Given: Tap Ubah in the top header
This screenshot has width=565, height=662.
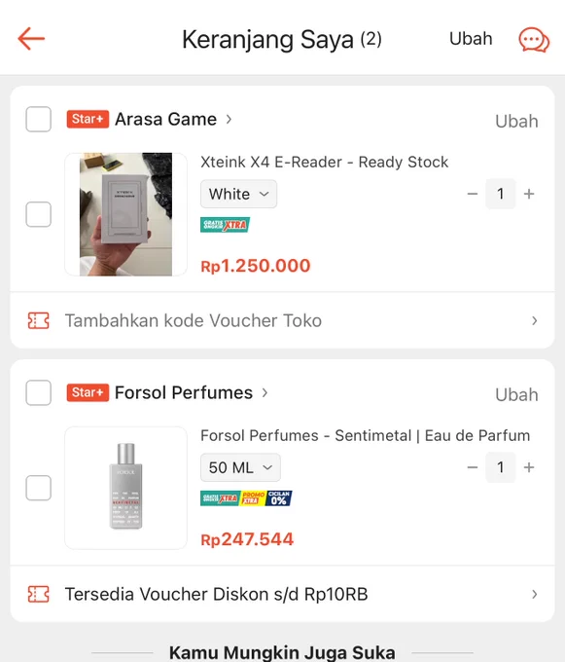Looking at the screenshot, I should tap(471, 39).
